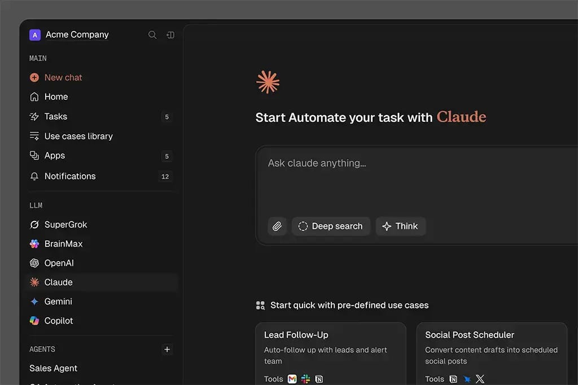Click the Tasks count badge 5
The height and width of the screenshot is (385, 578).
click(167, 117)
